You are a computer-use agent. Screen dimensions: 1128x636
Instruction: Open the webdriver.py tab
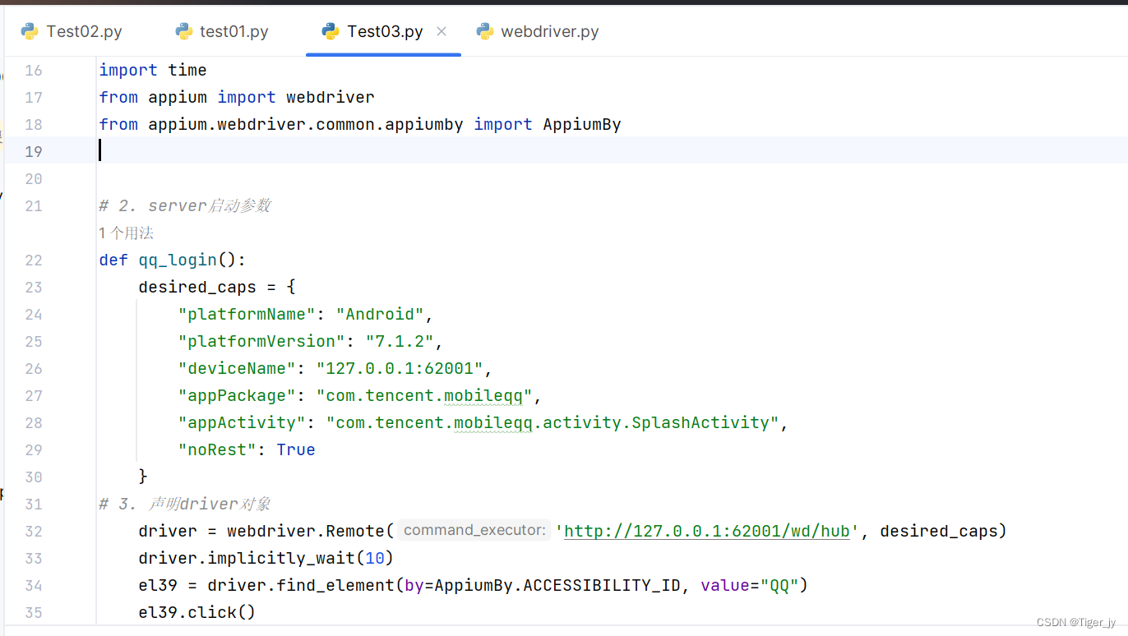[548, 30]
